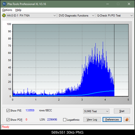Open the Preferences button
This screenshot has width=135, height=135.
(x=112, y=120)
